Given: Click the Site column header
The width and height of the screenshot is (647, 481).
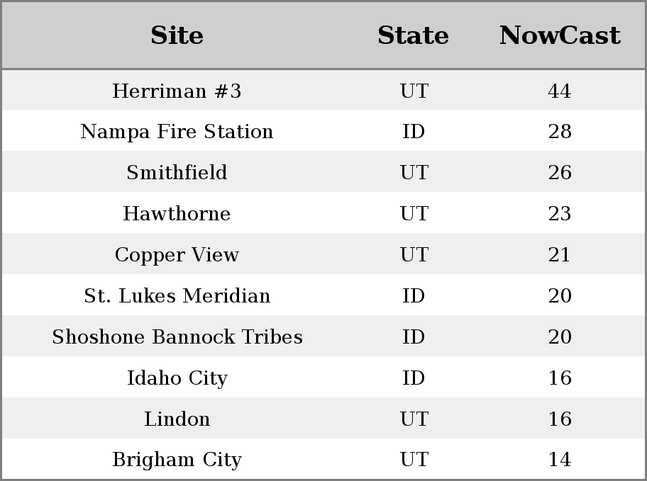Looking at the screenshot, I should 177,35.
